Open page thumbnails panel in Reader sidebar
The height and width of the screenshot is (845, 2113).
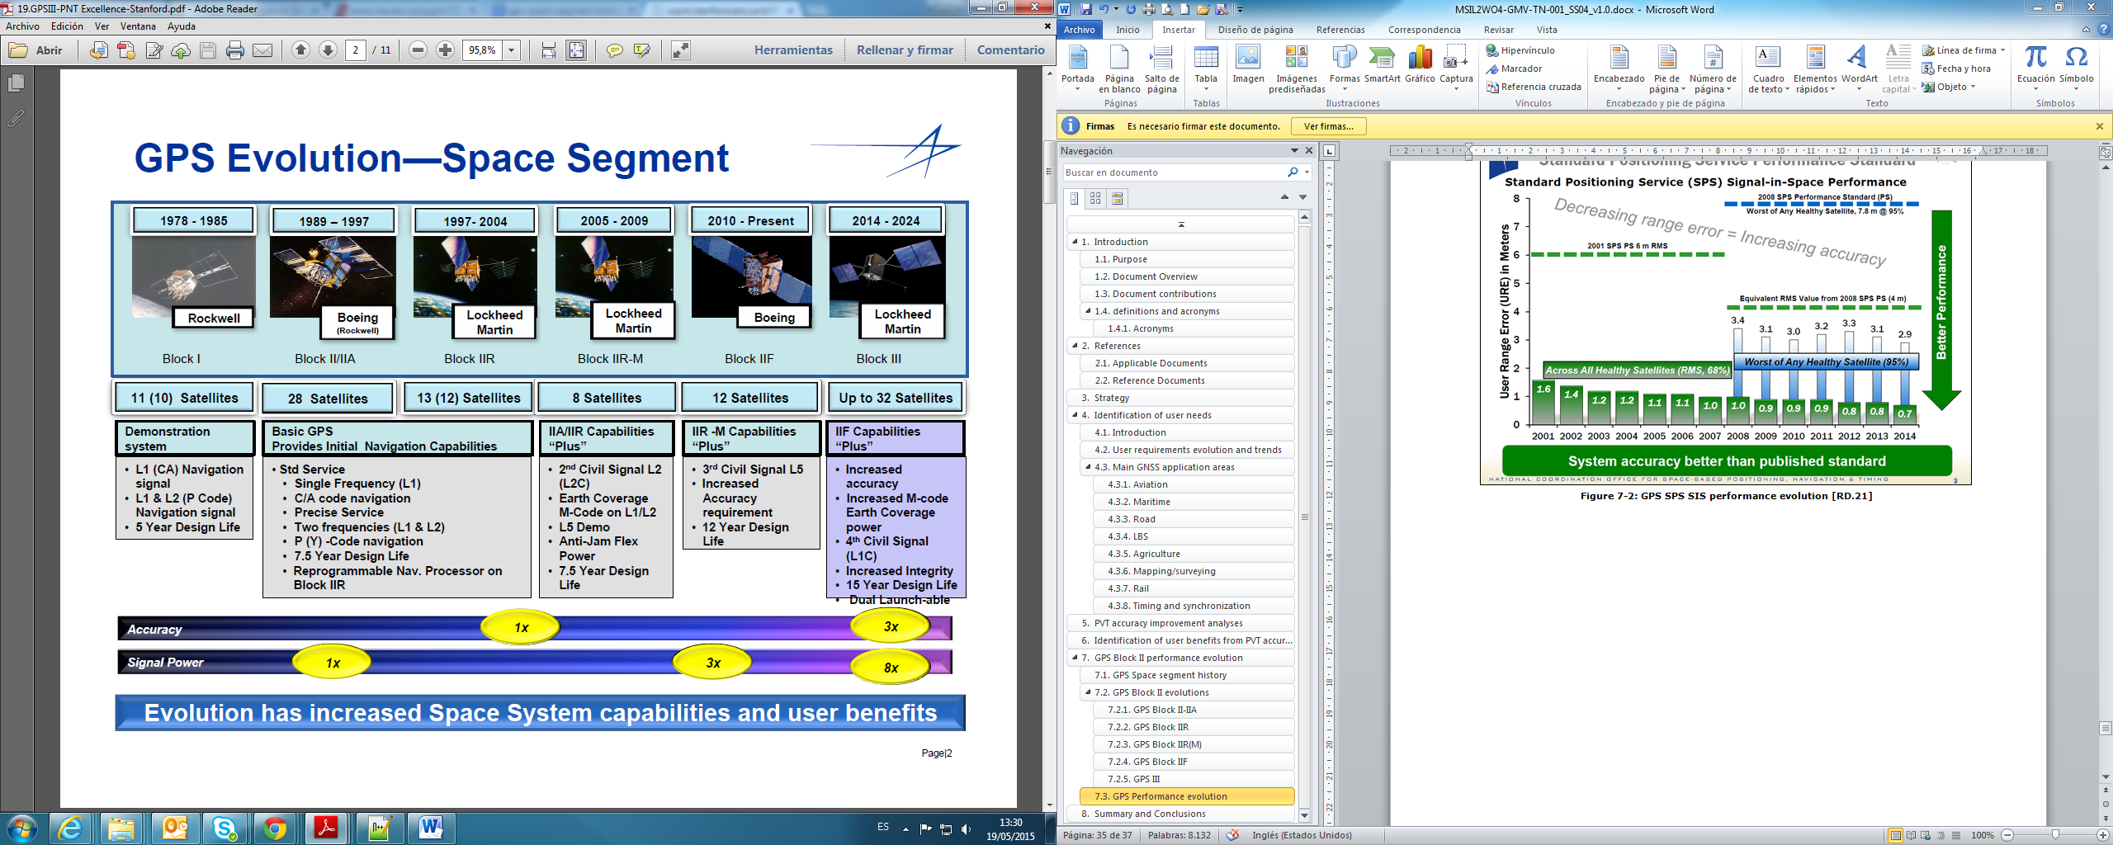(16, 83)
